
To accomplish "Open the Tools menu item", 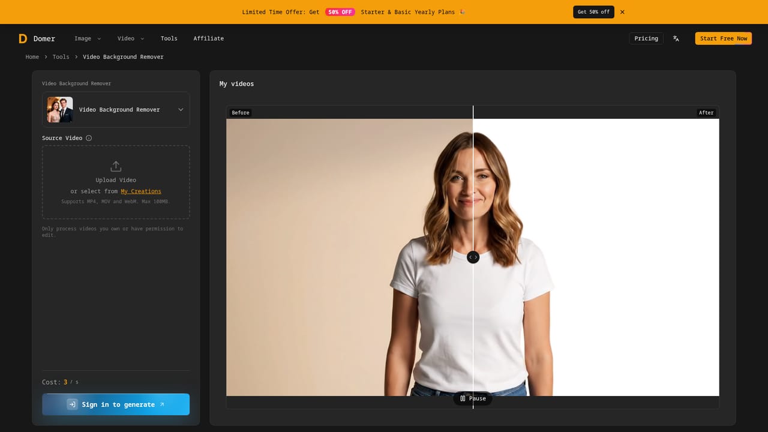I will tap(169, 38).
